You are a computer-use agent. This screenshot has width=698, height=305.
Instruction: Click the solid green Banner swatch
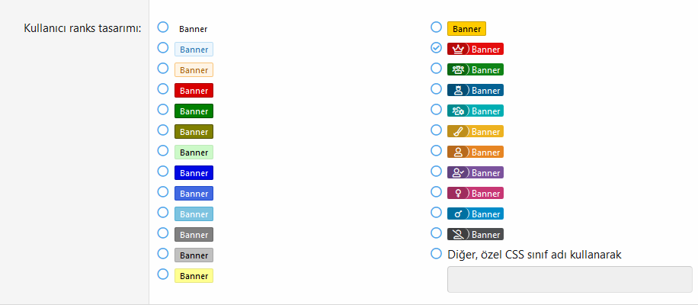(194, 111)
